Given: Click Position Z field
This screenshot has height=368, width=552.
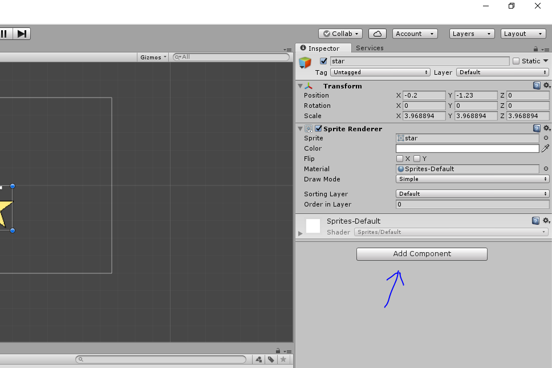Looking at the screenshot, I should 527,95.
